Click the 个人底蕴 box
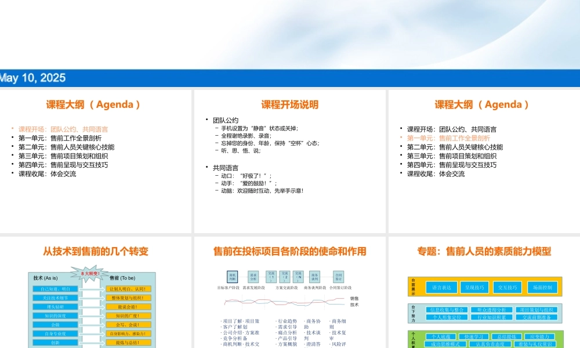Viewport: 580px width, 348px height. point(441,336)
